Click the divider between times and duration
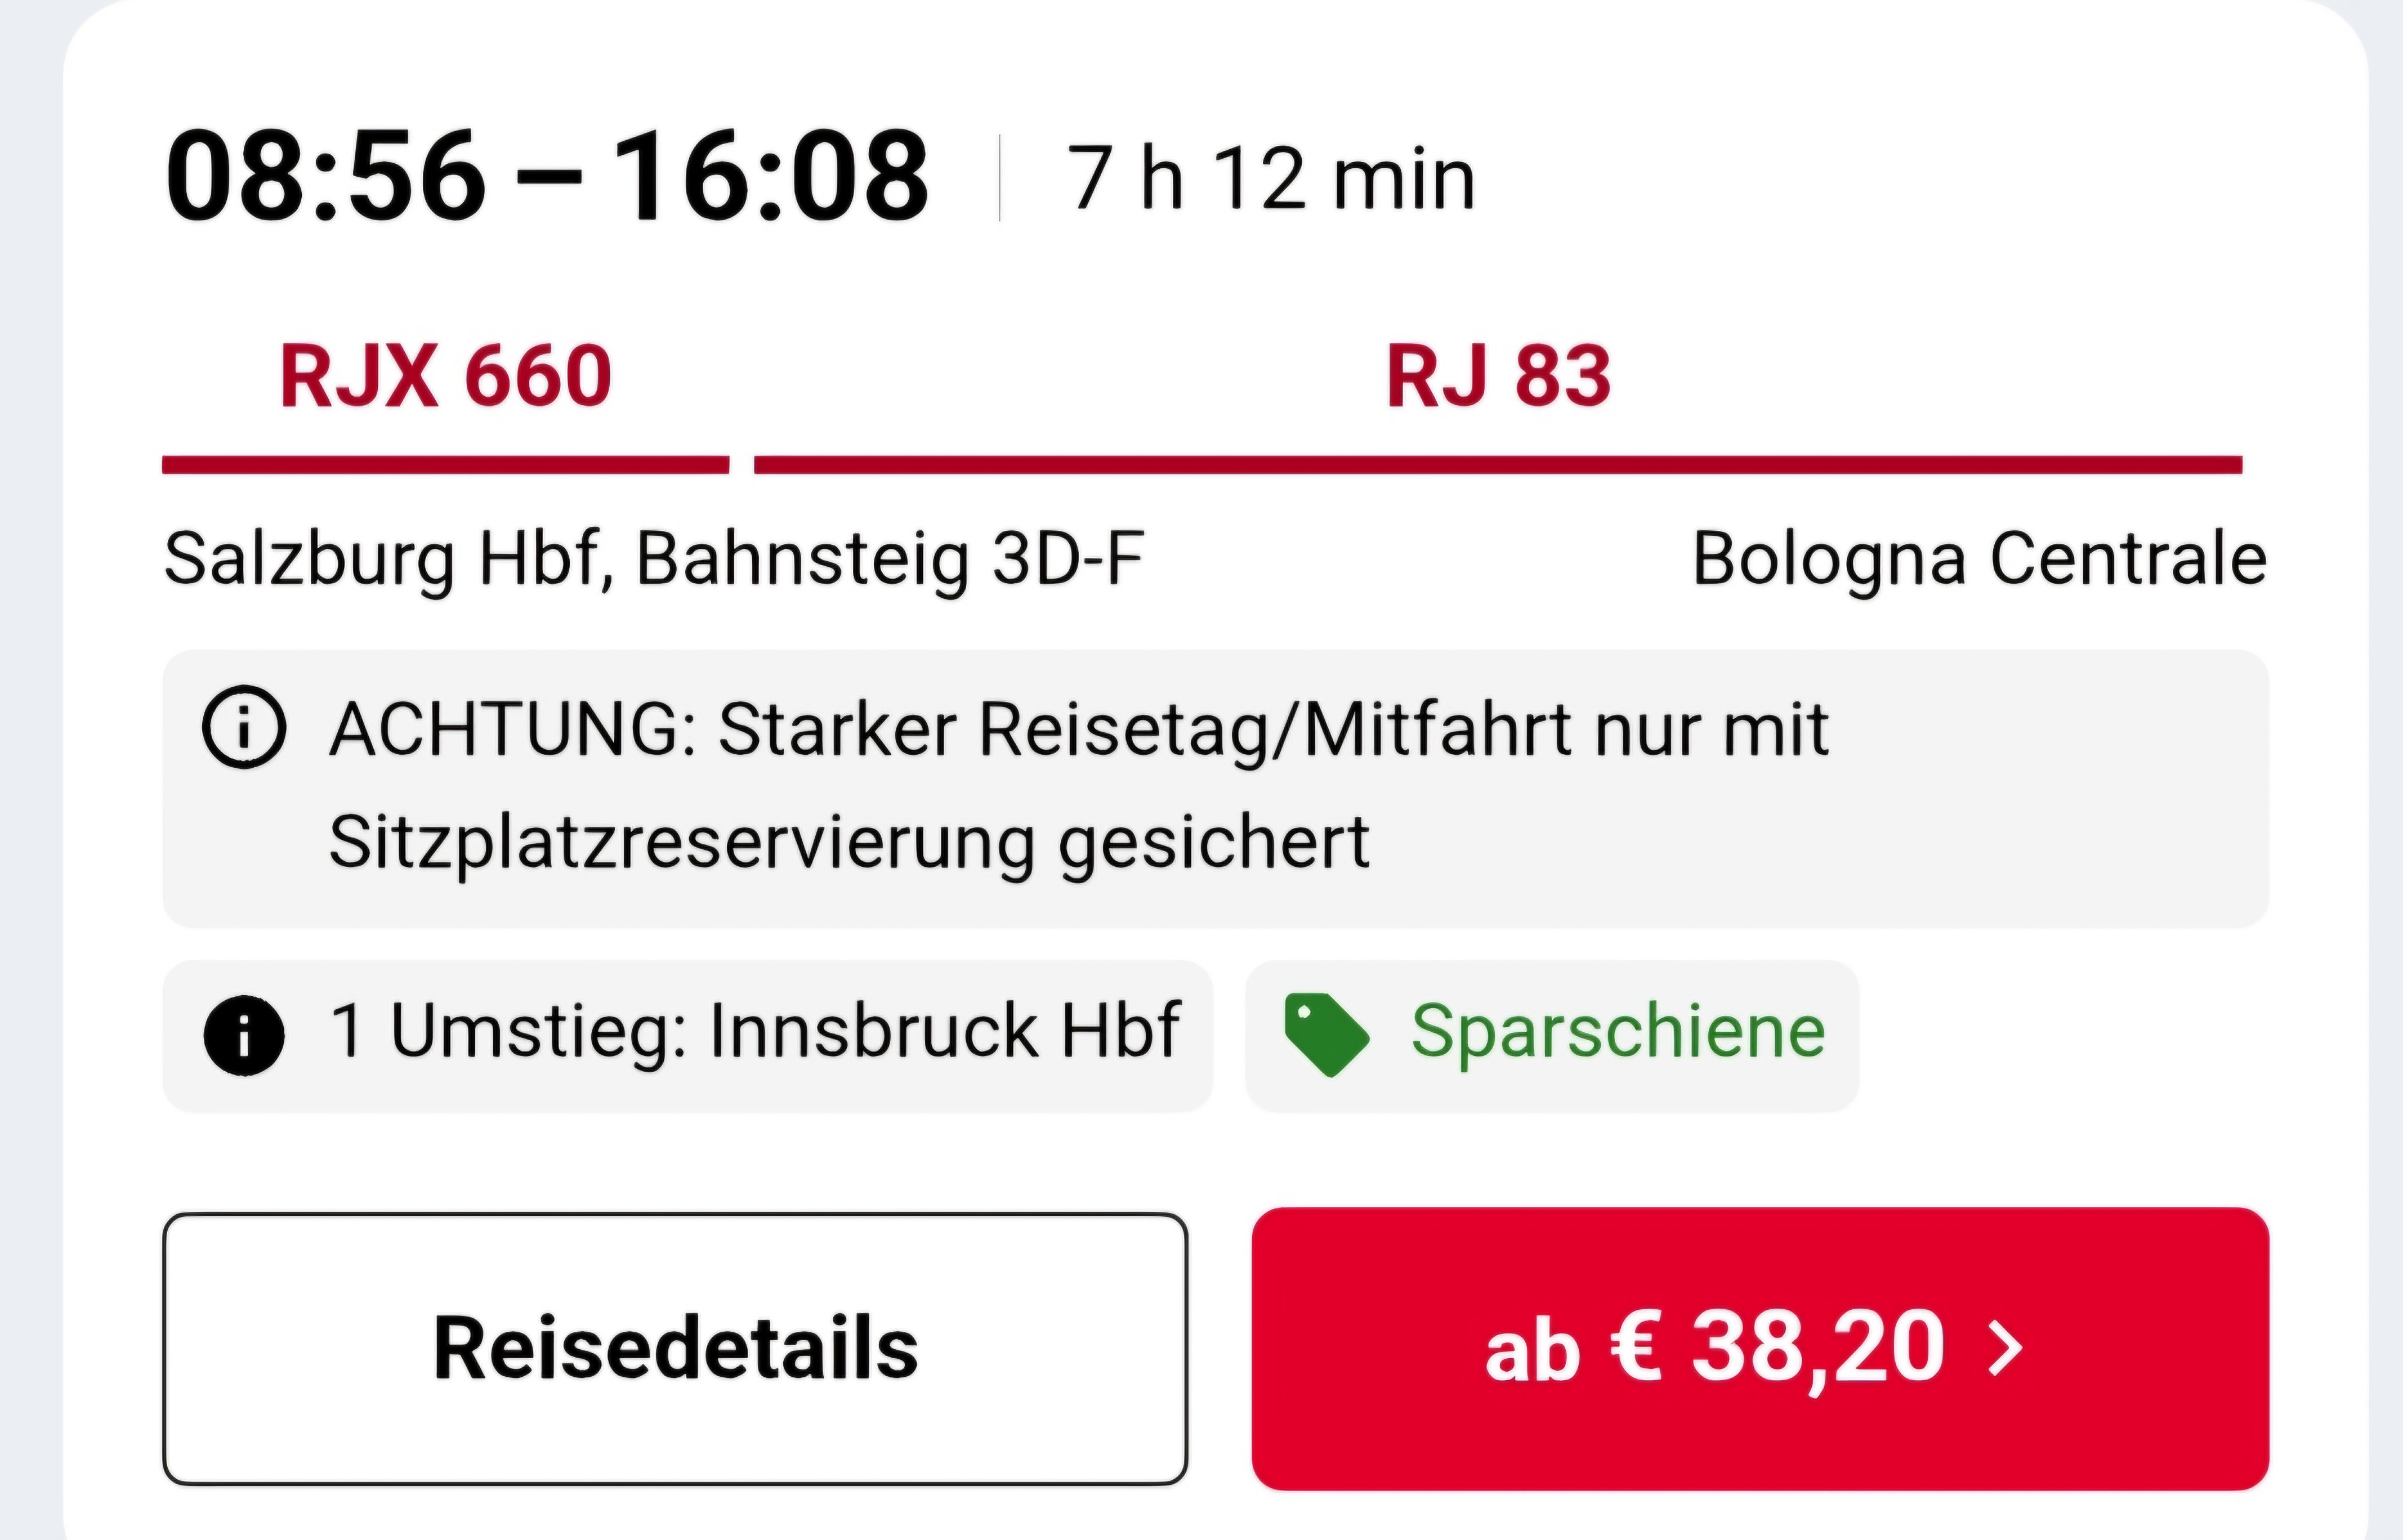 [999, 178]
